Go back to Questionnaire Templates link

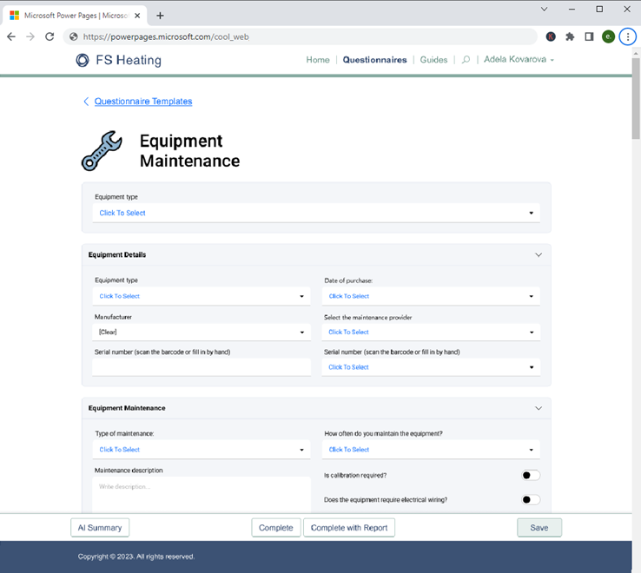click(x=143, y=102)
